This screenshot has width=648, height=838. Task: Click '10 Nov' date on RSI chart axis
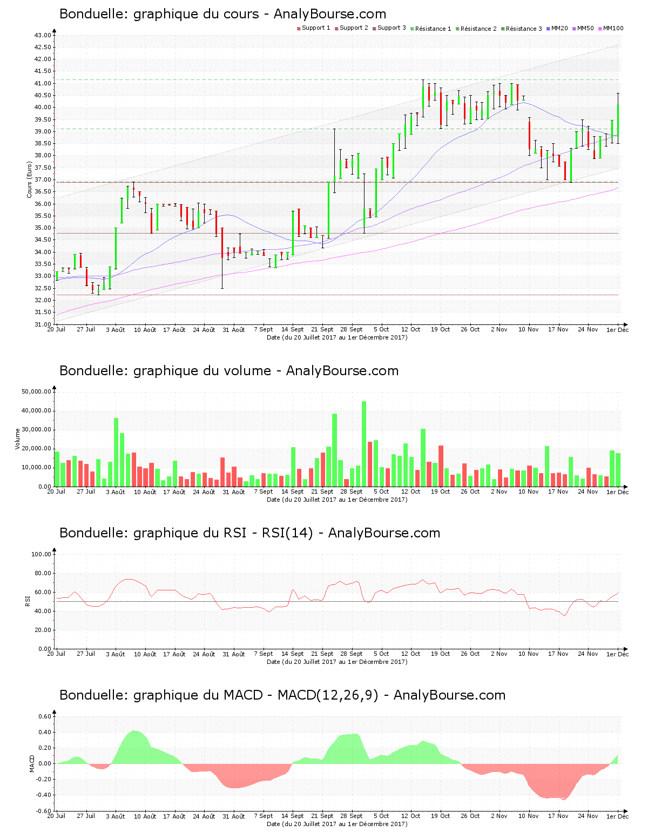[x=529, y=654]
